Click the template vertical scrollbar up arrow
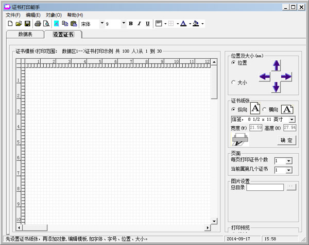309x245 pixels. (x=214, y=62)
